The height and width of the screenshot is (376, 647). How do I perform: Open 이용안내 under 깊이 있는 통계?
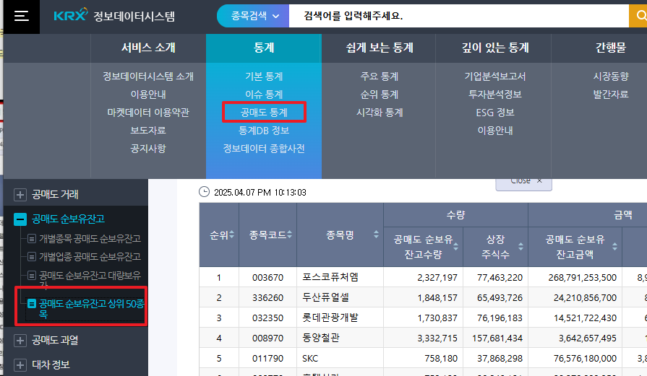click(x=494, y=131)
